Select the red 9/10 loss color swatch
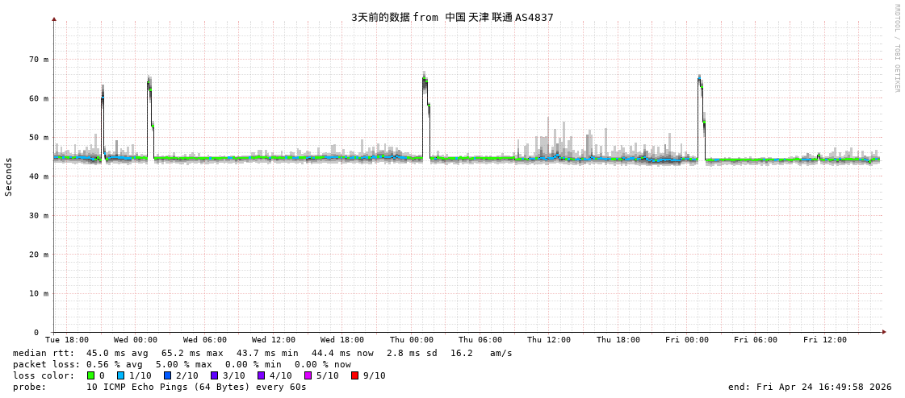 coord(355,375)
